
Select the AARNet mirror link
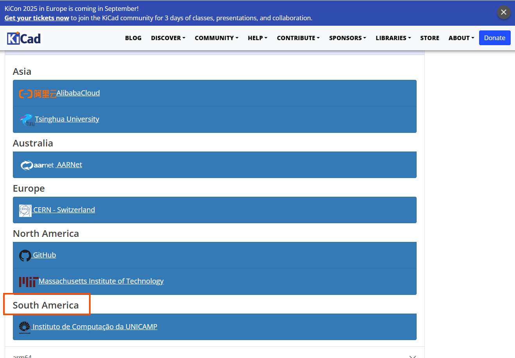tap(69, 164)
